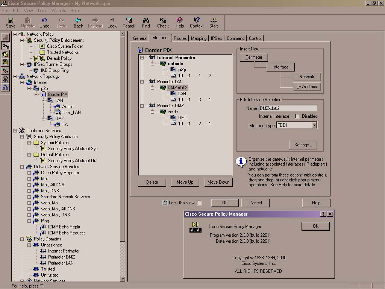Screen dimensions: 385x289
Task: Toggle the Disabled checkbox
Action: pos(297,116)
